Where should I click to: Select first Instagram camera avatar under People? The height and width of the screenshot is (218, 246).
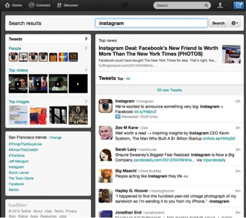click(x=13, y=57)
